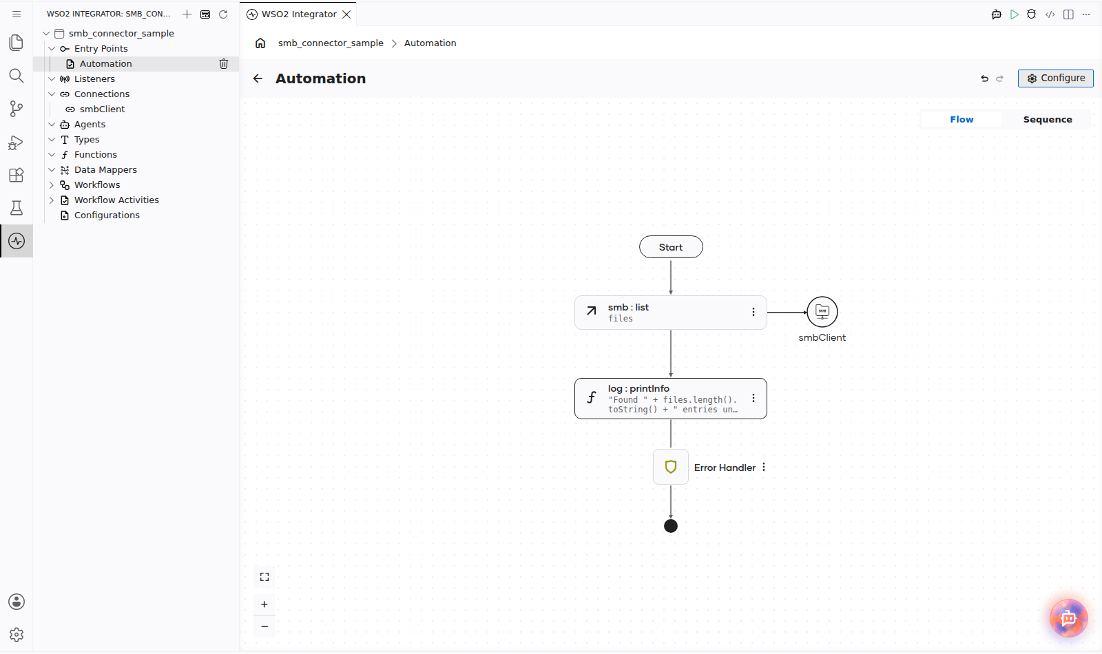Open options menu on smb : list node
This screenshot has width=1102, height=654.
click(x=753, y=312)
